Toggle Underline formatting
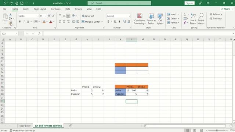 (x=28, y=22)
